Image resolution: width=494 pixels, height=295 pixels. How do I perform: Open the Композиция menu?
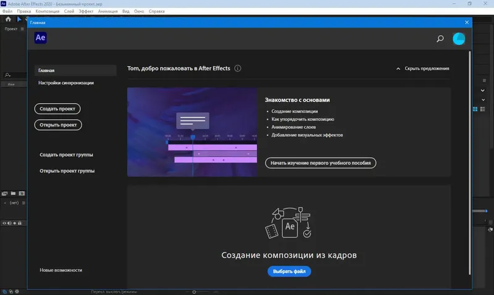pyautogui.click(x=48, y=11)
